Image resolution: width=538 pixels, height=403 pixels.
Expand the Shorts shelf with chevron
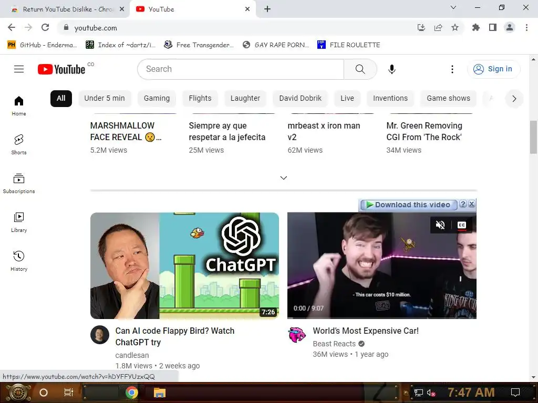click(283, 178)
